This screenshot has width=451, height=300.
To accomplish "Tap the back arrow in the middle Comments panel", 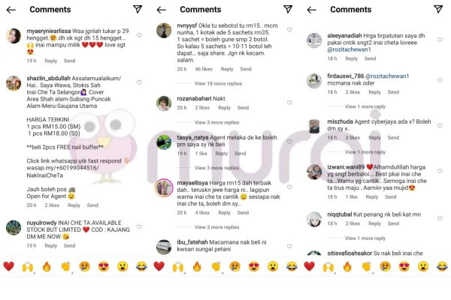I will (162, 10).
